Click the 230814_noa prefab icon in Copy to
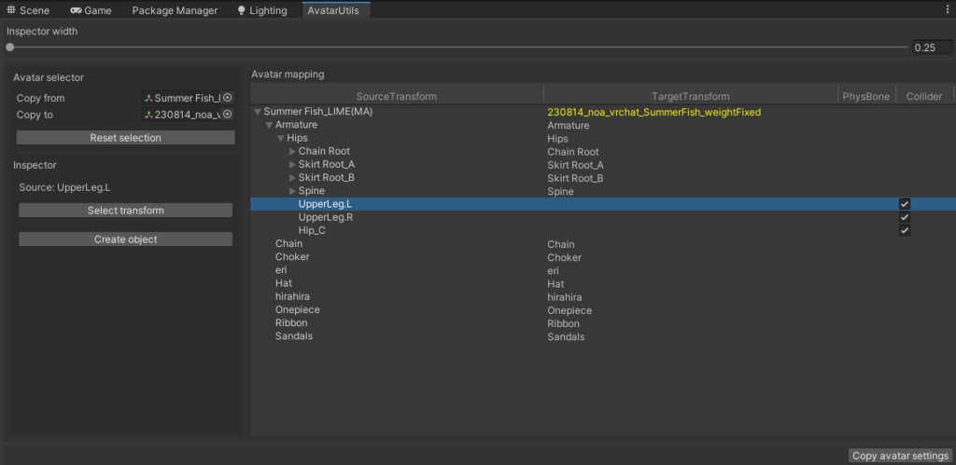This screenshot has height=465, width=956. click(148, 115)
